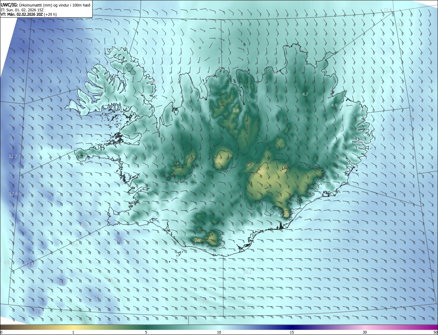Click the 9.6 value on the map

(x=75, y=245)
